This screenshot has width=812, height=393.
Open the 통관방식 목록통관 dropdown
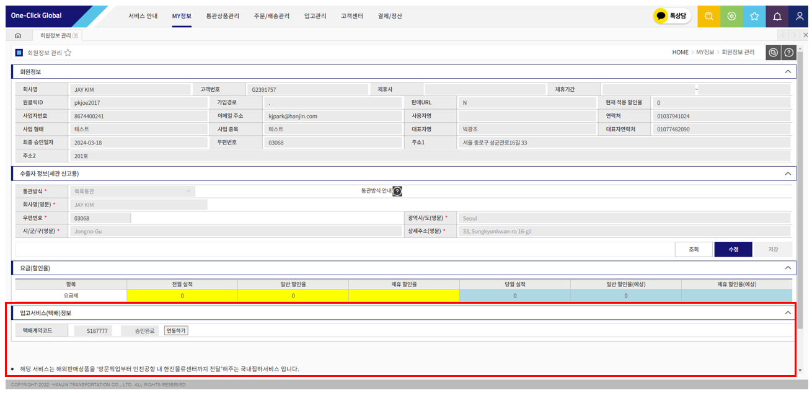point(133,192)
